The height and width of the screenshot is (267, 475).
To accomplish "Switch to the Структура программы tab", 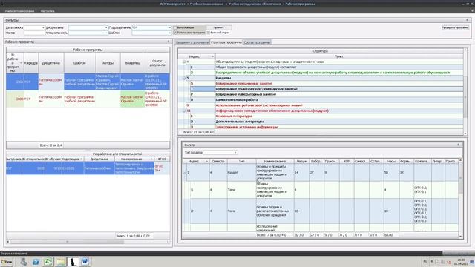I will (x=226, y=42).
